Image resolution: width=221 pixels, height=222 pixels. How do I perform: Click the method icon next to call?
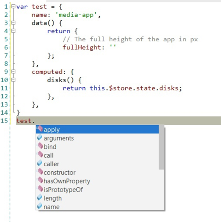coord(40,154)
